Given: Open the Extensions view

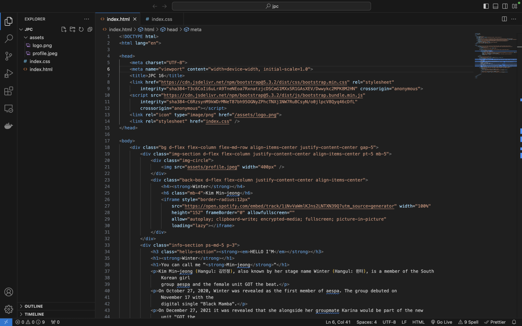Looking at the screenshot, I should 9,91.
